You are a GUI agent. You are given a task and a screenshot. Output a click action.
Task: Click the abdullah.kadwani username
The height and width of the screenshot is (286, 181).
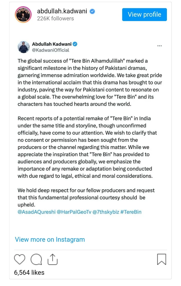tap(62, 11)
